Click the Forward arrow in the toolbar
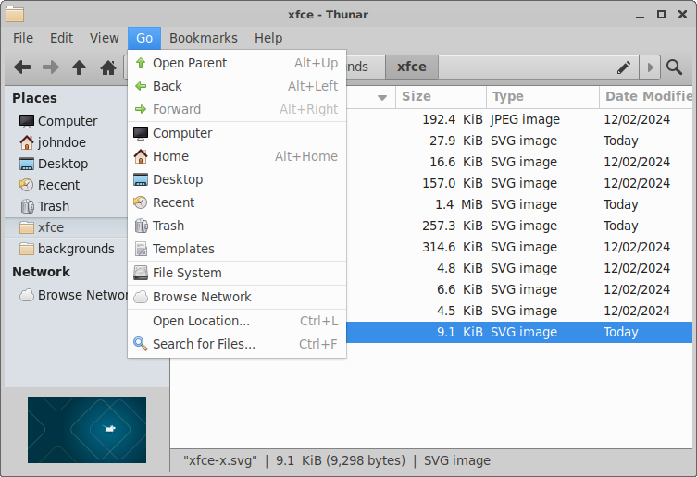This screenshot has height=477, width=697. [x=51, y=67]
